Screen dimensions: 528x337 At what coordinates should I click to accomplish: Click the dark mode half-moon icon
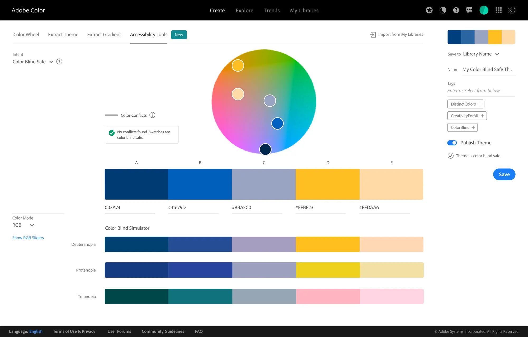point(443,10)
